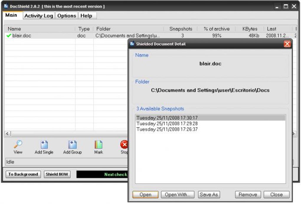Click the Add Single document icon
This screenshot has height=204, width=301.
[x=44, y=145]
